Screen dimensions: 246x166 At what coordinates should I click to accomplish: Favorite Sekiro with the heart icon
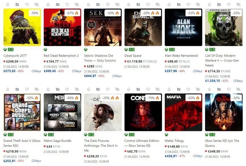pyautogui.click(x=108, y=4)
